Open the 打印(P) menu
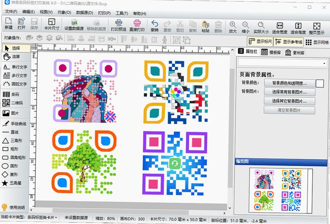 [x=104, y=13]
